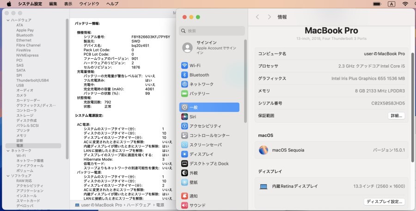Go back with the left chevron

[257, 17]
